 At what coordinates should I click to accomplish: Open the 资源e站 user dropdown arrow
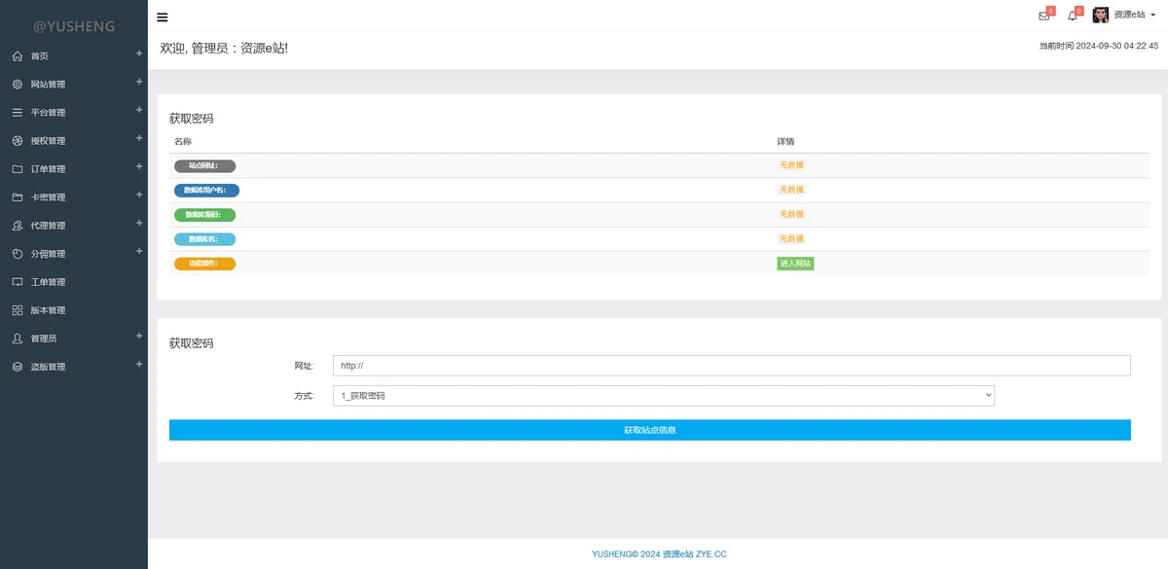point(1153,16)
